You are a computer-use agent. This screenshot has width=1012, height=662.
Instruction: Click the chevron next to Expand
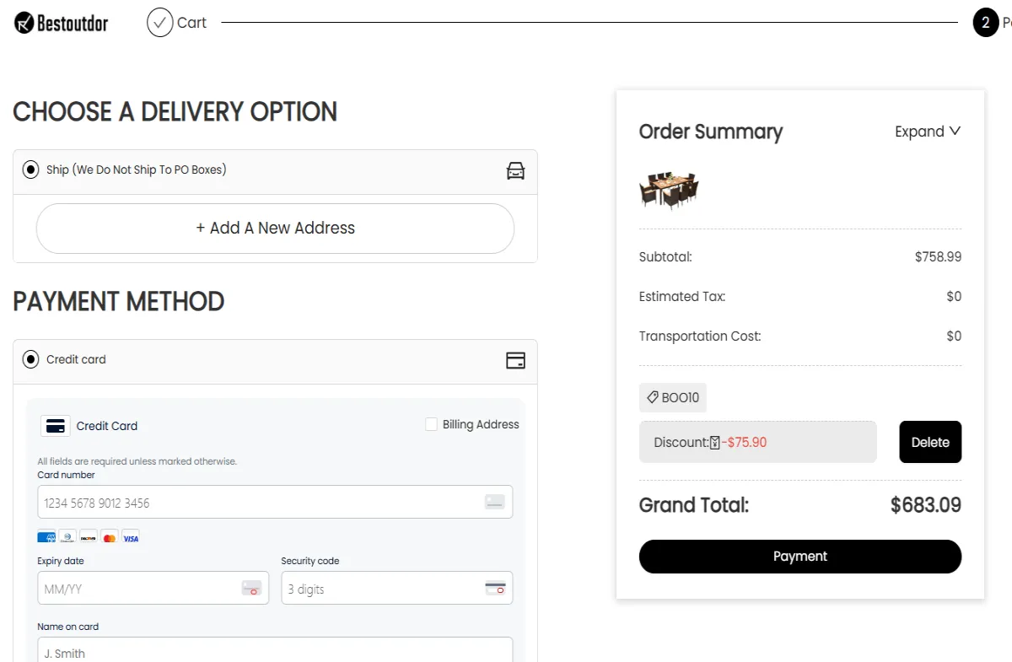point(955,132)
